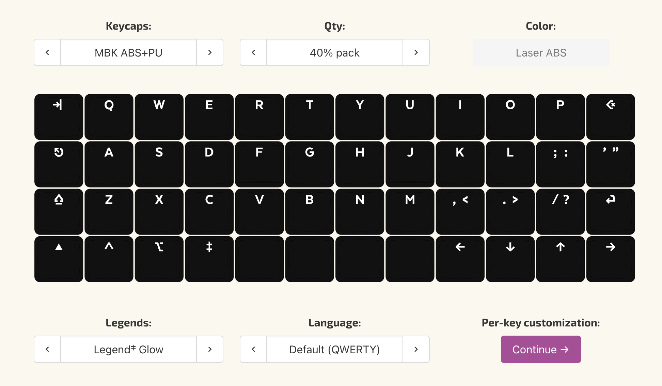Switch to next Keycaps option
The width and height of the screenshot is (662, 386).
[x=210, y=52]
